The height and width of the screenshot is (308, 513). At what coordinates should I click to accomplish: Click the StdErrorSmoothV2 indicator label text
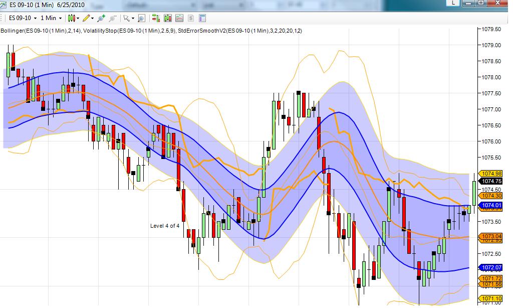(240, 31)
